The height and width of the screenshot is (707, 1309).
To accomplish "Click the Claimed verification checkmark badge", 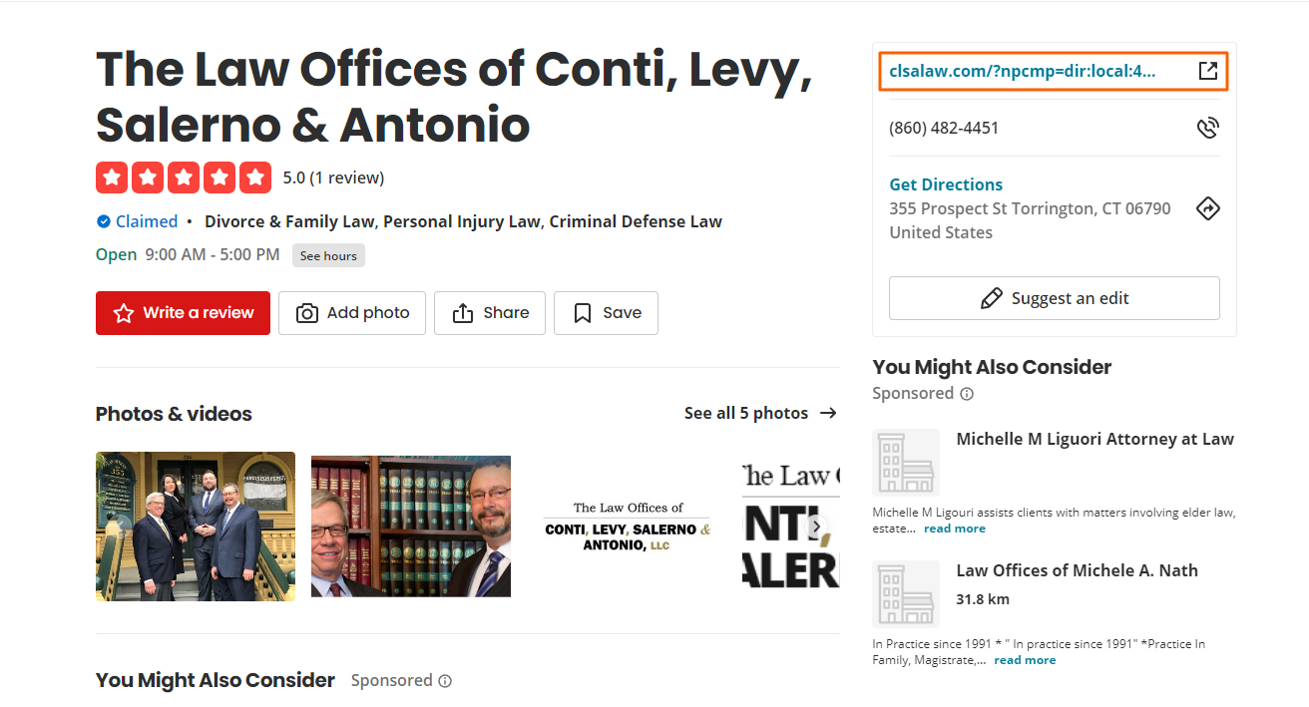I will tap(103, 220).
